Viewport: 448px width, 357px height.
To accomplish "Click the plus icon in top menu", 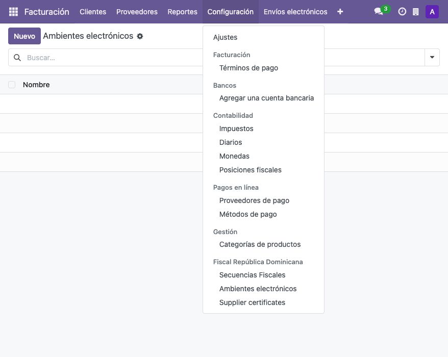I will click(x=340, y=12).
